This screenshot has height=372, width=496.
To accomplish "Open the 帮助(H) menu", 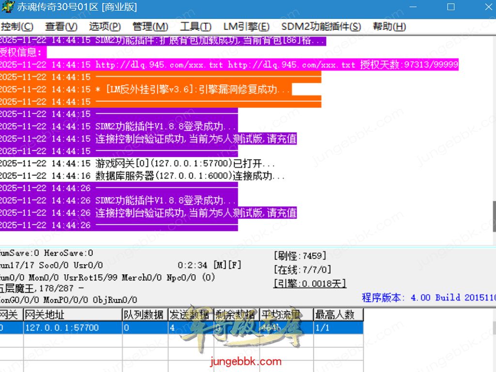I will point(389,27).
